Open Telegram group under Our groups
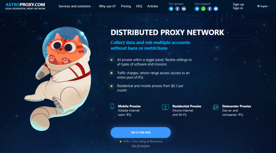This screenshot has height=153, width=276. point(171,9)
